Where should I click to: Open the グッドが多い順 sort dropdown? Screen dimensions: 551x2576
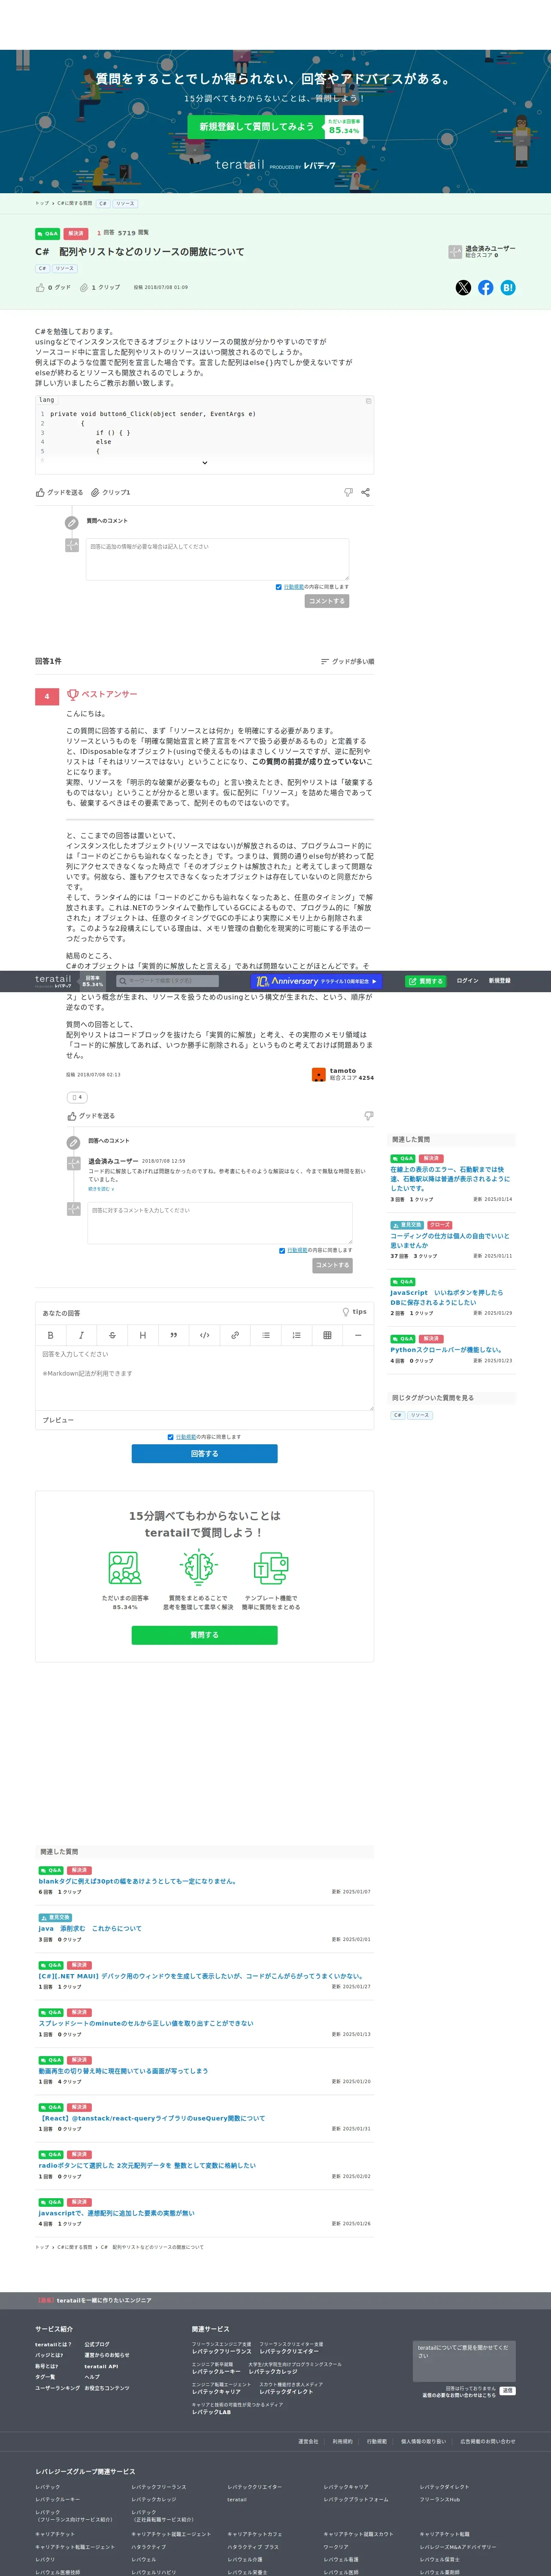pos(347,661)
